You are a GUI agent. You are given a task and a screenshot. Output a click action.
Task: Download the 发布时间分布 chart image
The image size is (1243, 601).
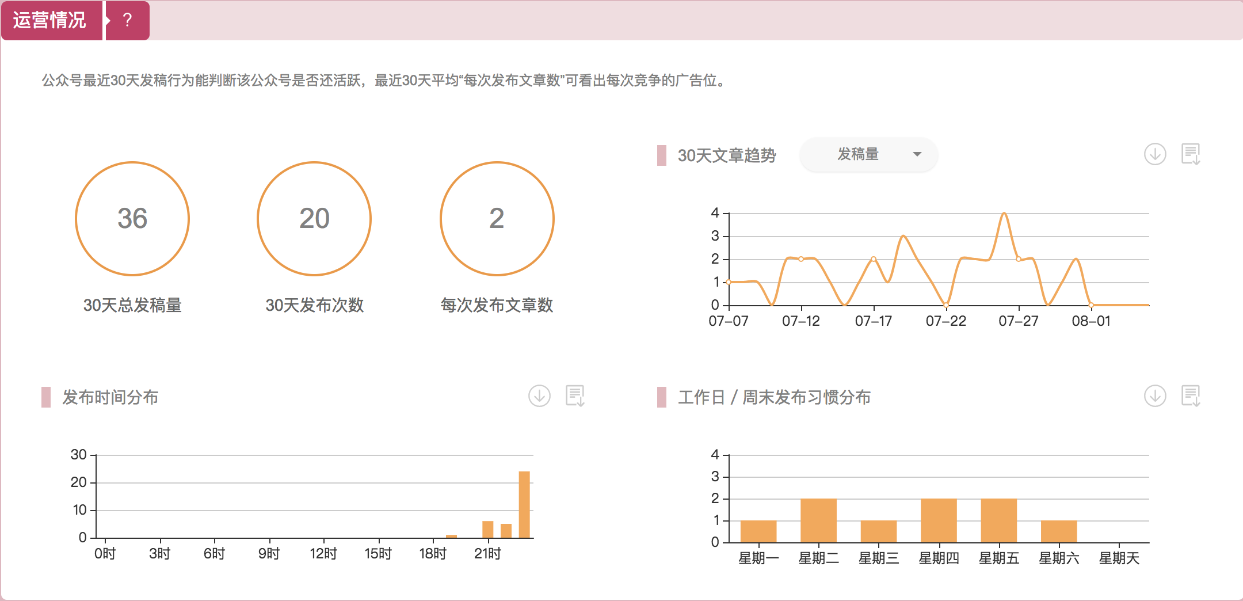[539, 396]
